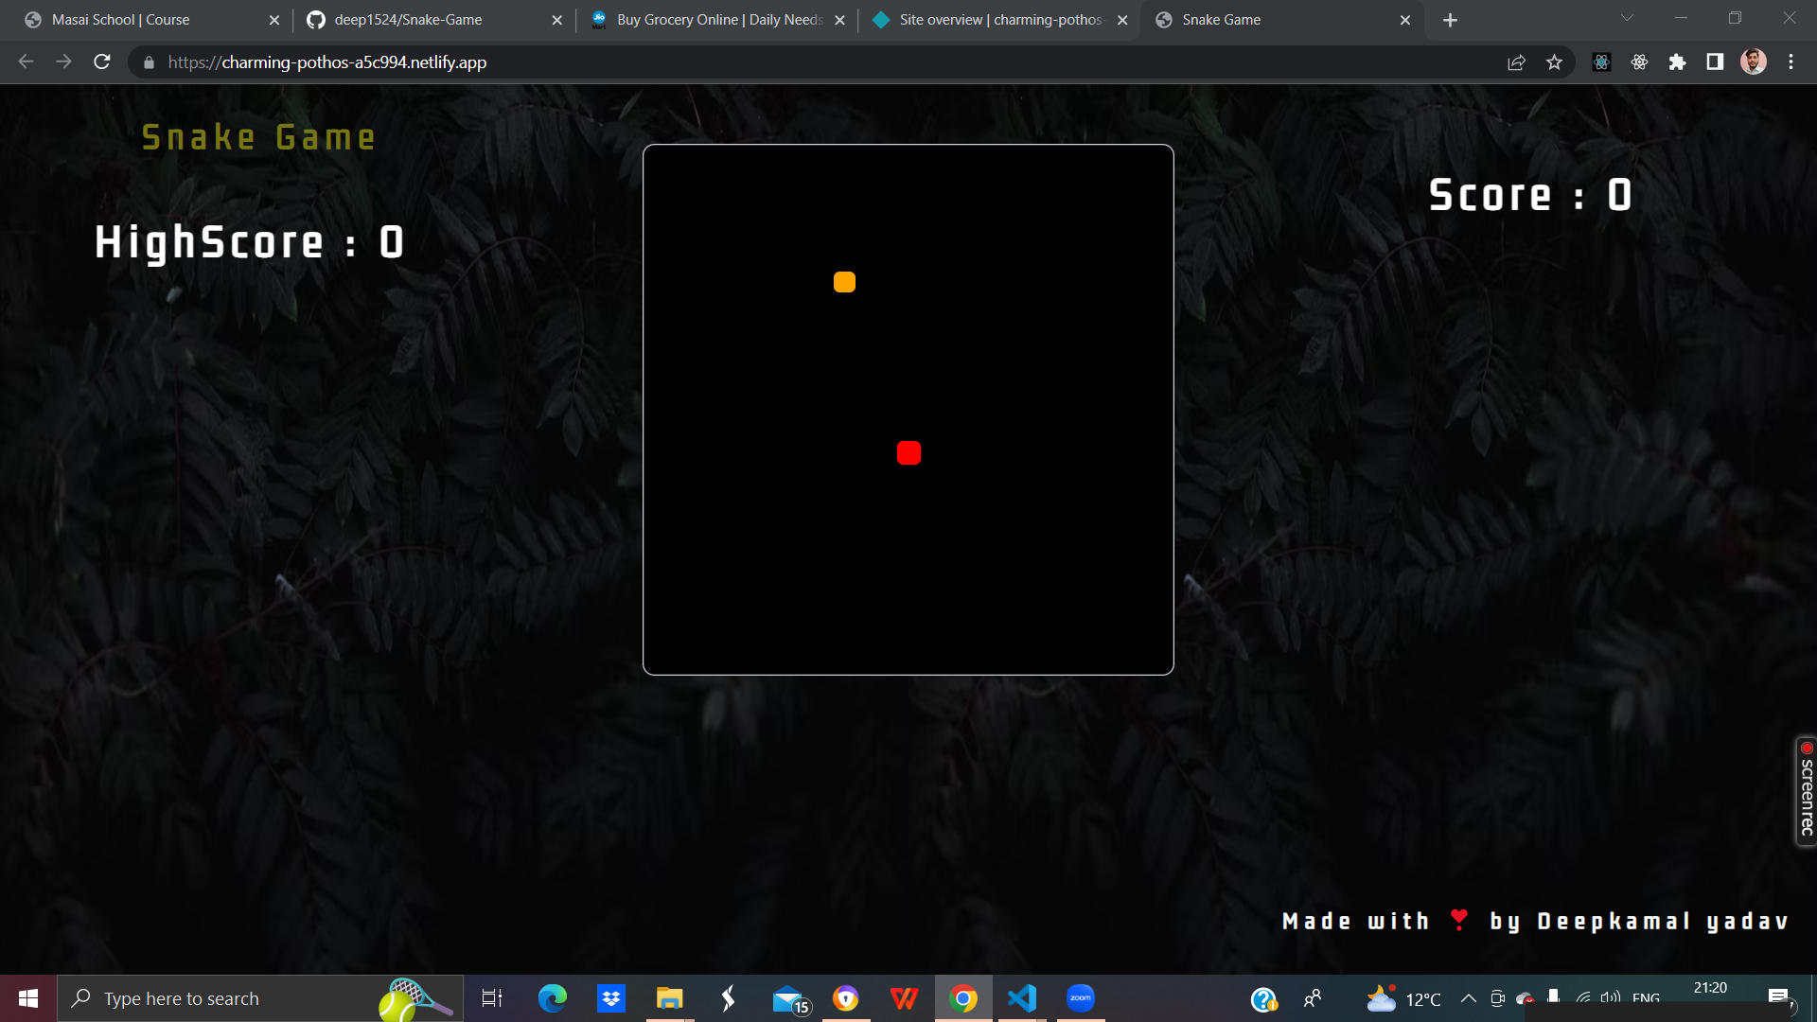Click the share icon in the address bar
Viewport: 1817px width, 1022px height.
click(1516, 62)
